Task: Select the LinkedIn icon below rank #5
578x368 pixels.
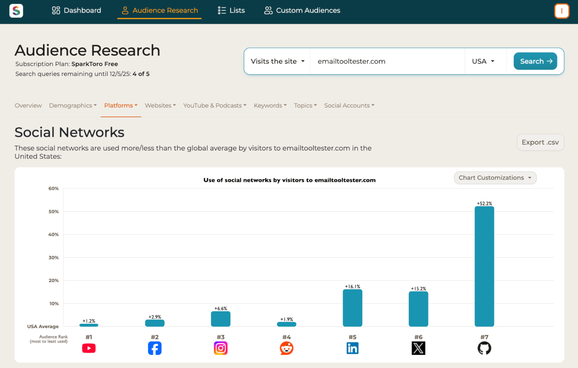Action: tap(352, 348)
